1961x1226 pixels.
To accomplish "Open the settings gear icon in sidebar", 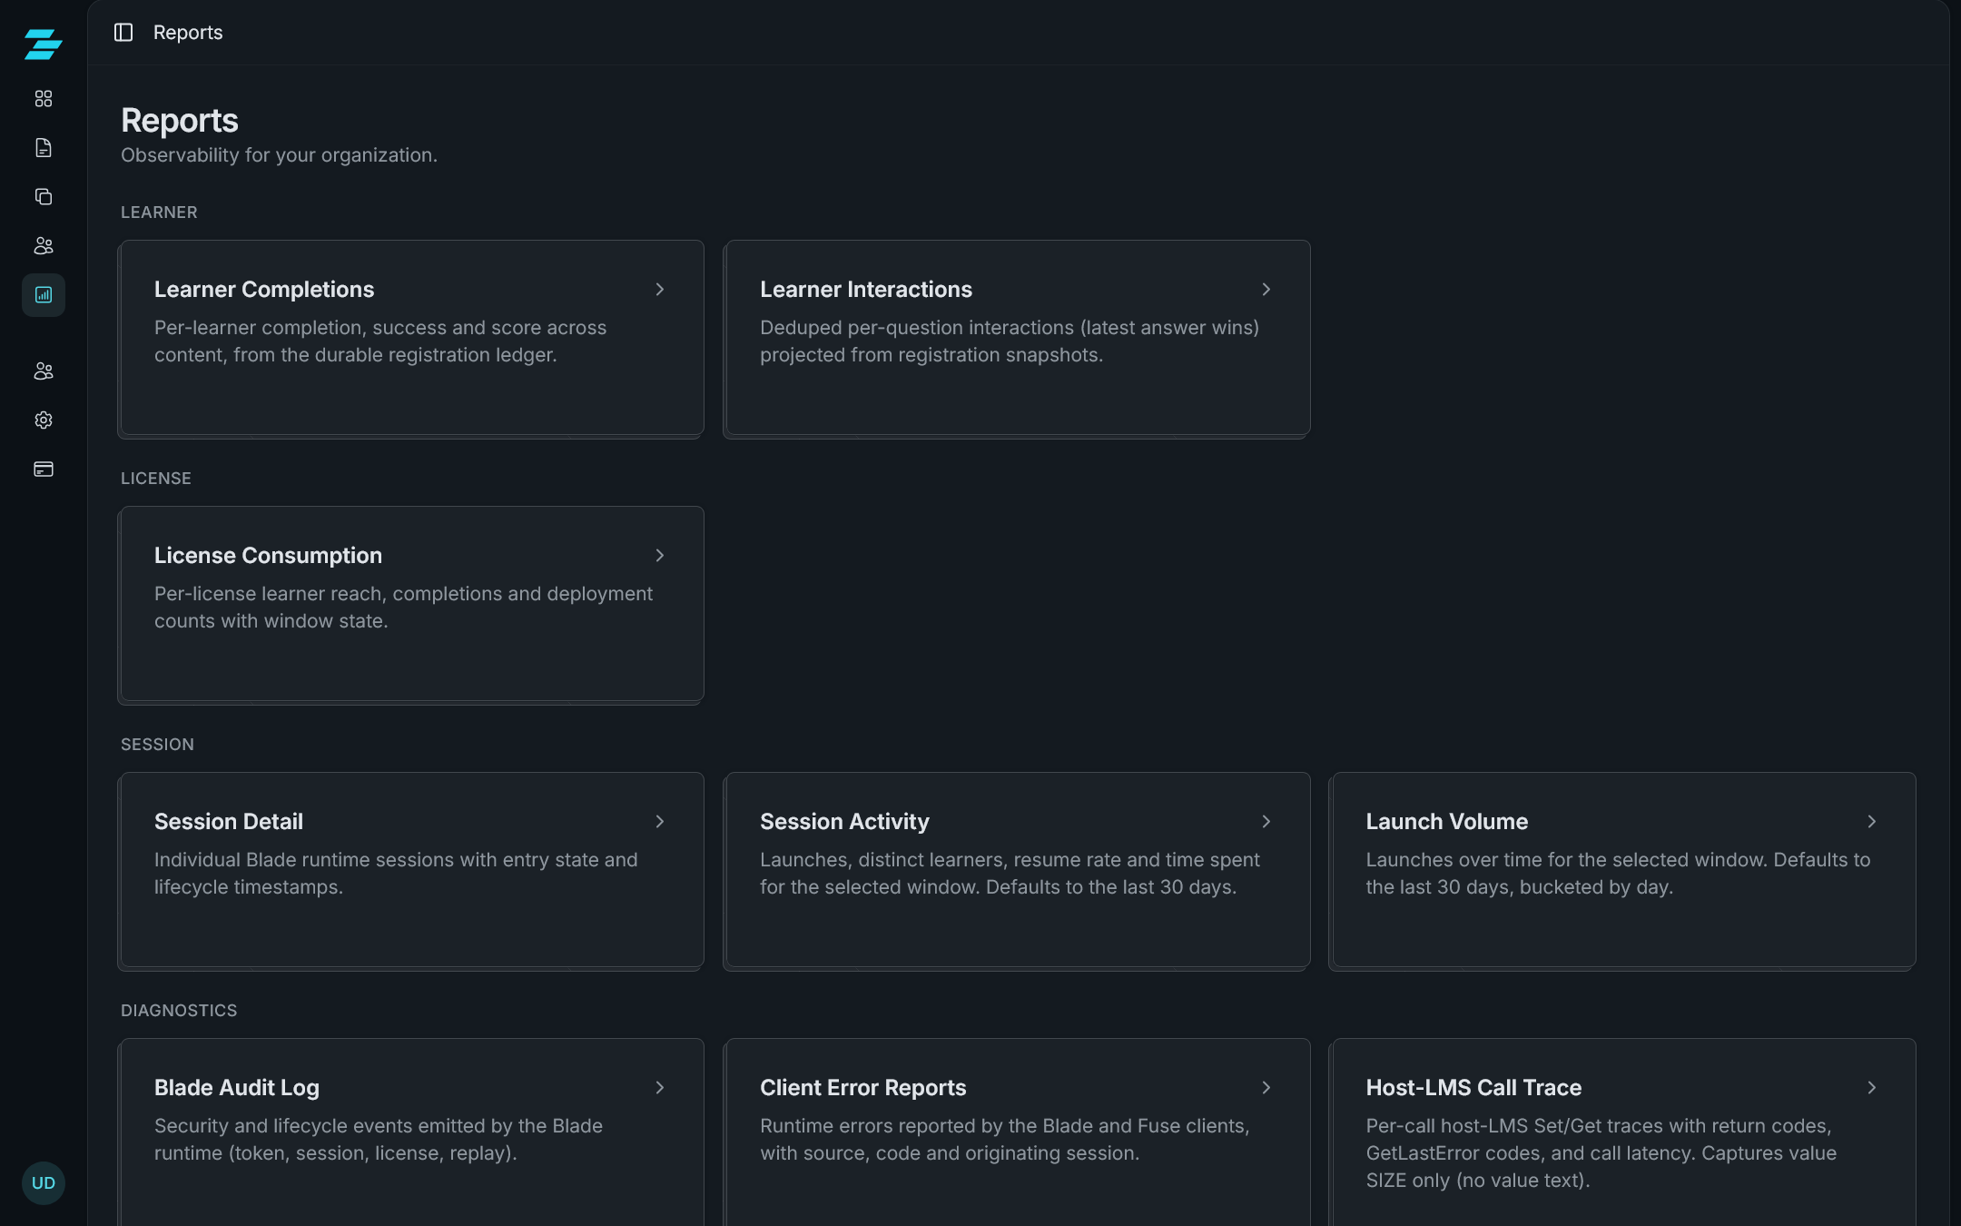I will 44,420.
